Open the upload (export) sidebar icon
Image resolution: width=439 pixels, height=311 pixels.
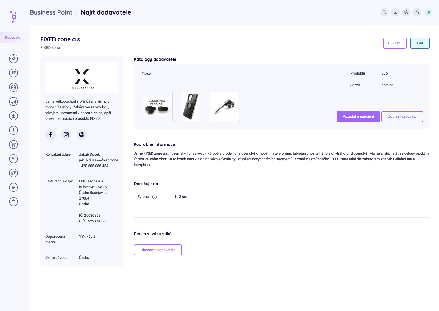click(14, 130)
